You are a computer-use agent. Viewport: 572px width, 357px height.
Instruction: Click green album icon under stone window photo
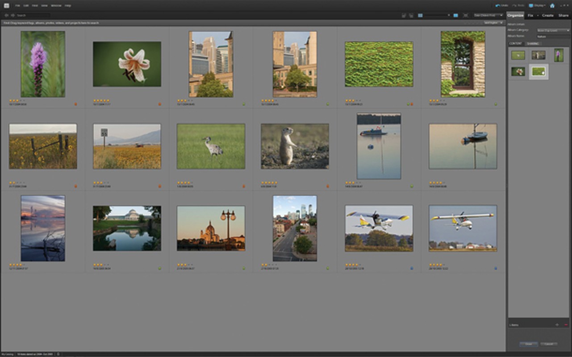[x=496, y=104]
